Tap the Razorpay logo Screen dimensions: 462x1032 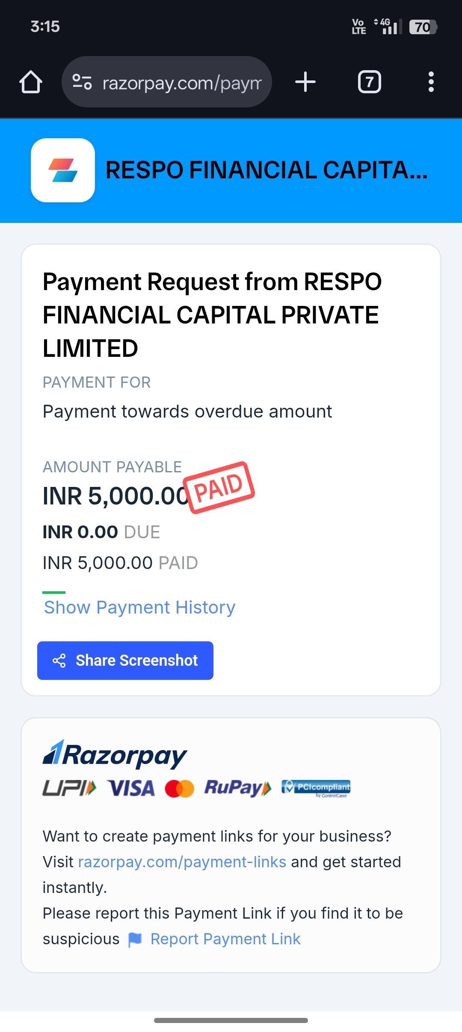(x=115, y=754)
